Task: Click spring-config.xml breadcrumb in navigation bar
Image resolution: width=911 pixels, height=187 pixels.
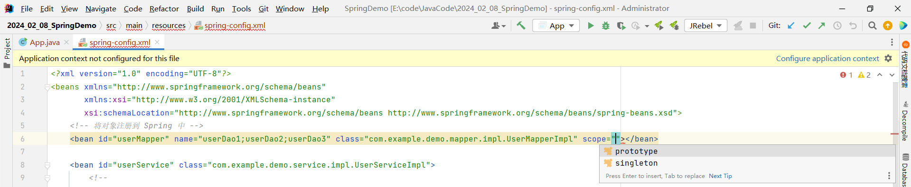Action: coord(230,26)
